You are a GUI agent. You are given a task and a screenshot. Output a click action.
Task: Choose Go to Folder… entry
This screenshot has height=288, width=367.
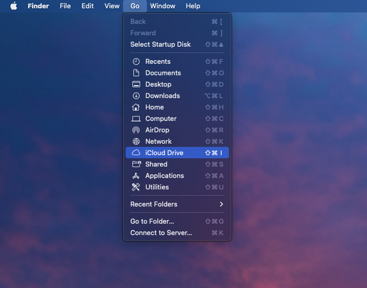coord(177,222)
